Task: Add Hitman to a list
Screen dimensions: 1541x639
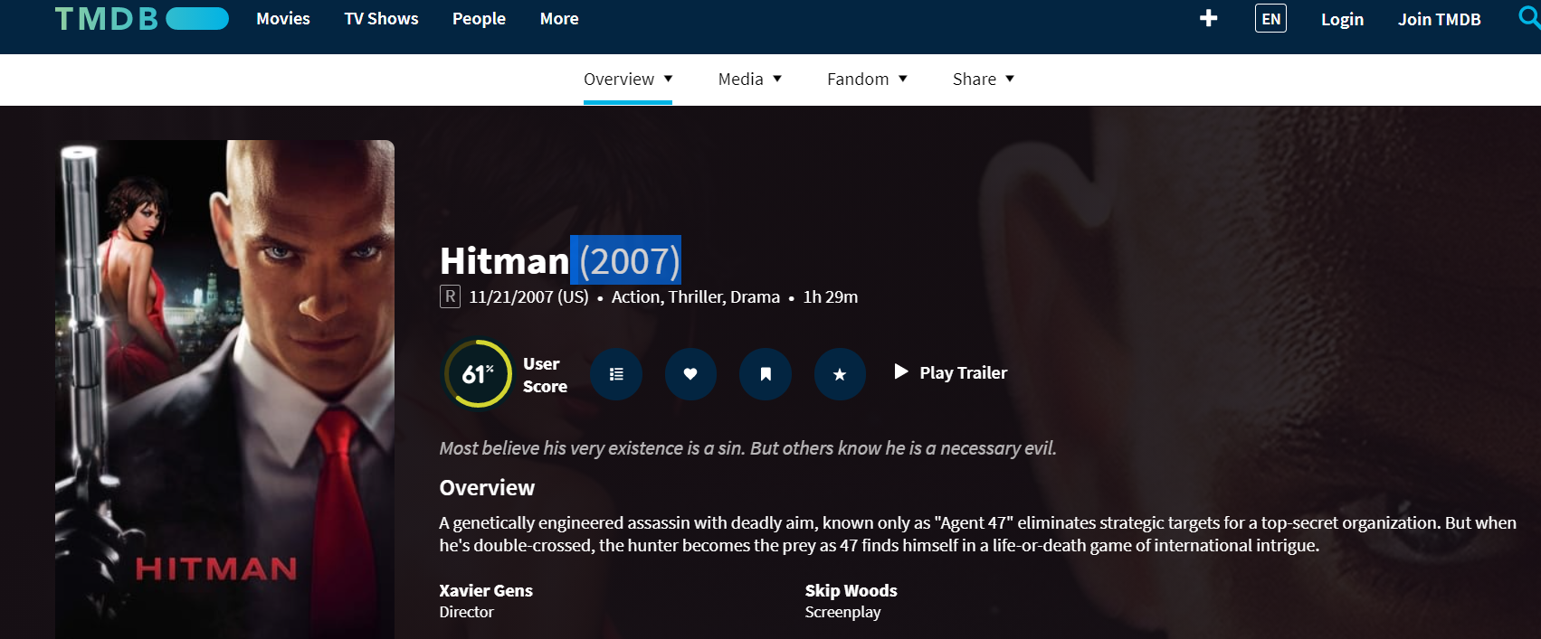Action: click(616, 374)
